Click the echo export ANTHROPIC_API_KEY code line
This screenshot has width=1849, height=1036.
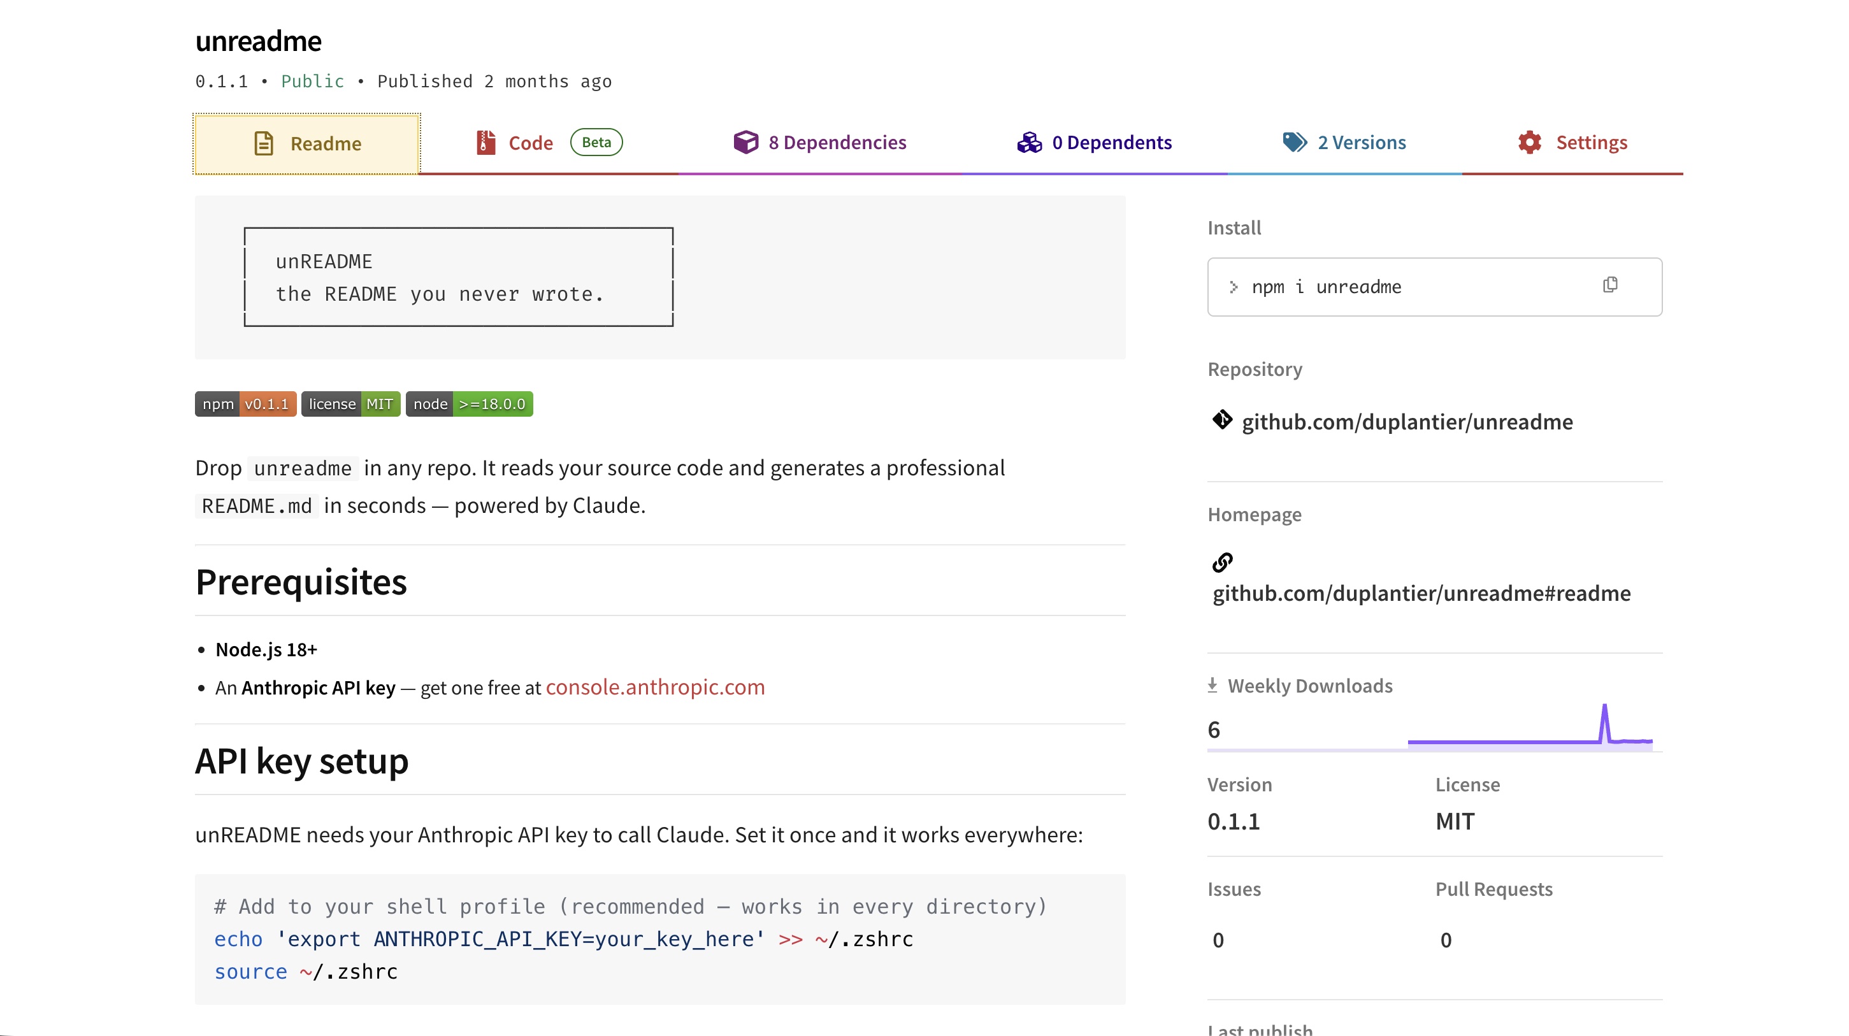pos(563,939)
